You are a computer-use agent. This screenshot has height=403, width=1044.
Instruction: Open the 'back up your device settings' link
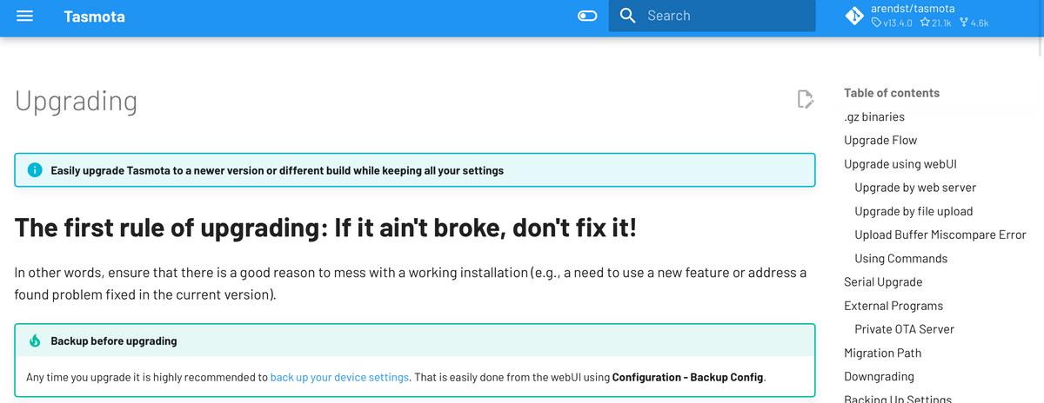pyautogui.click(x=339, y=377)
